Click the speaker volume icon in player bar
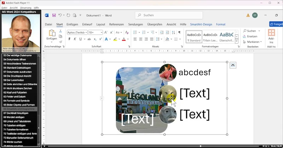The image size is (283, 148). (x=264, y=146)
